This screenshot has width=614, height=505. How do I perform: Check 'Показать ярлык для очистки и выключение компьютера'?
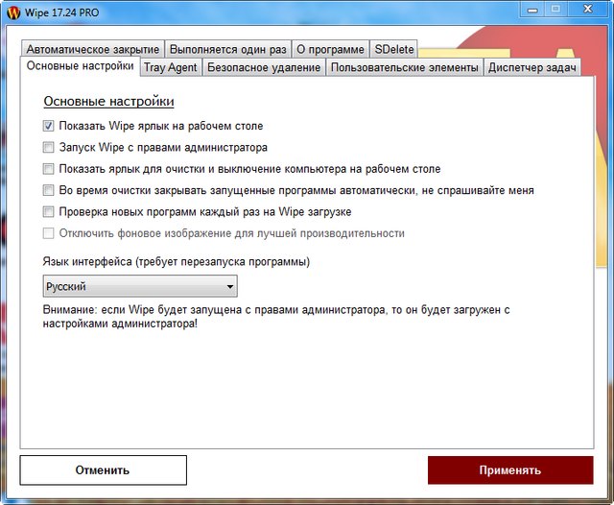pyautogui.click(x=49, y=169)
